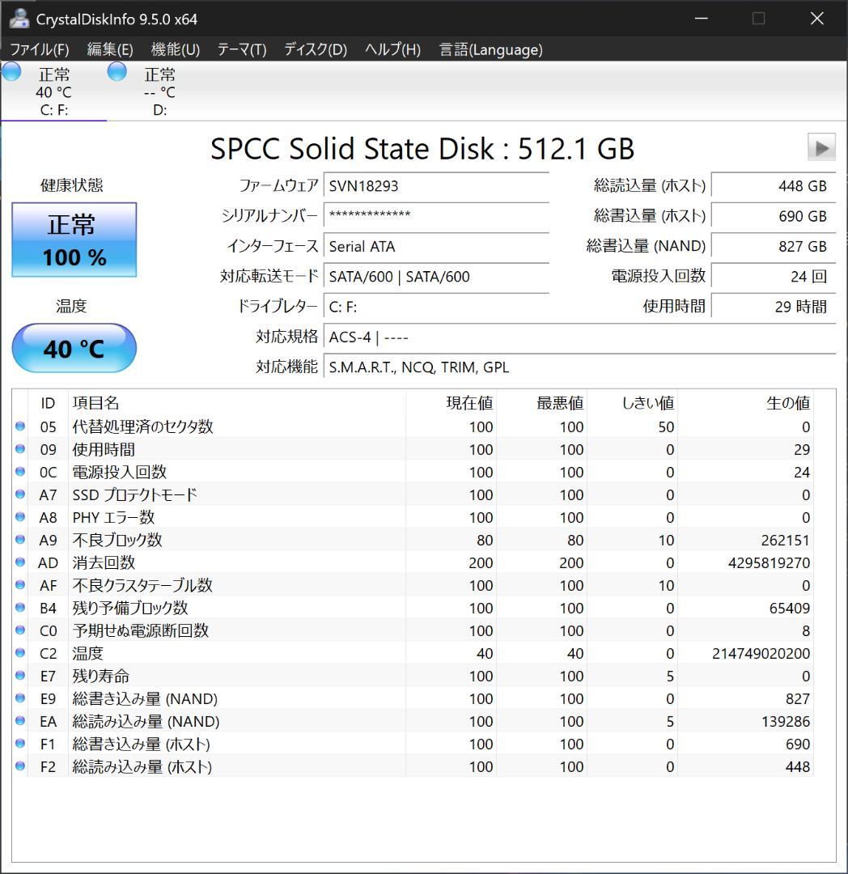Click the 40 °C temperature button

click(x=74, y=348)
